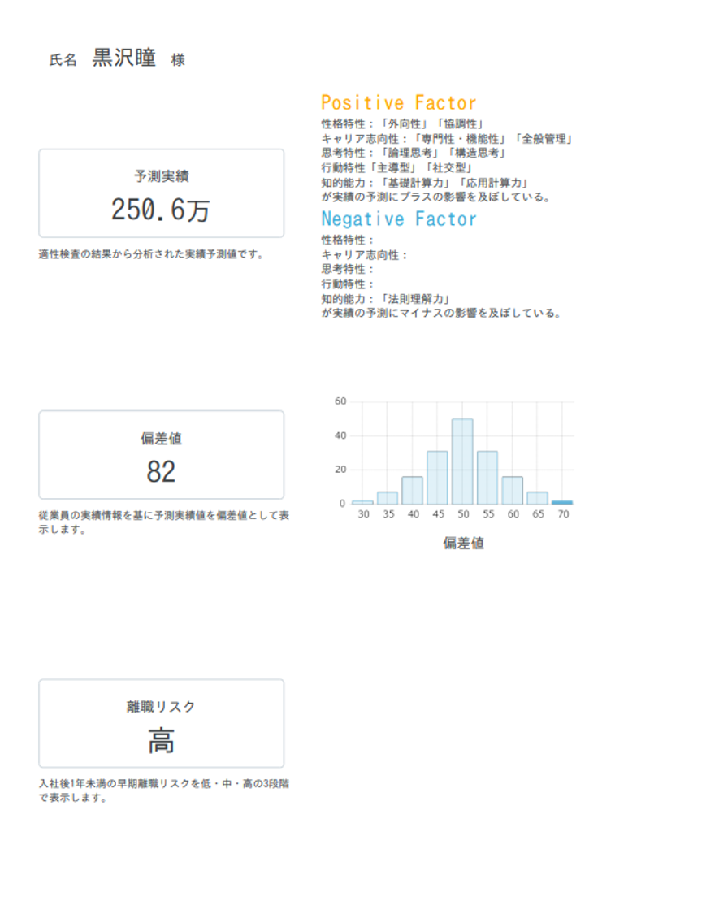
Task: Click the histogram bar at 45
Action: pyautogui.click(x=437, y=478)
